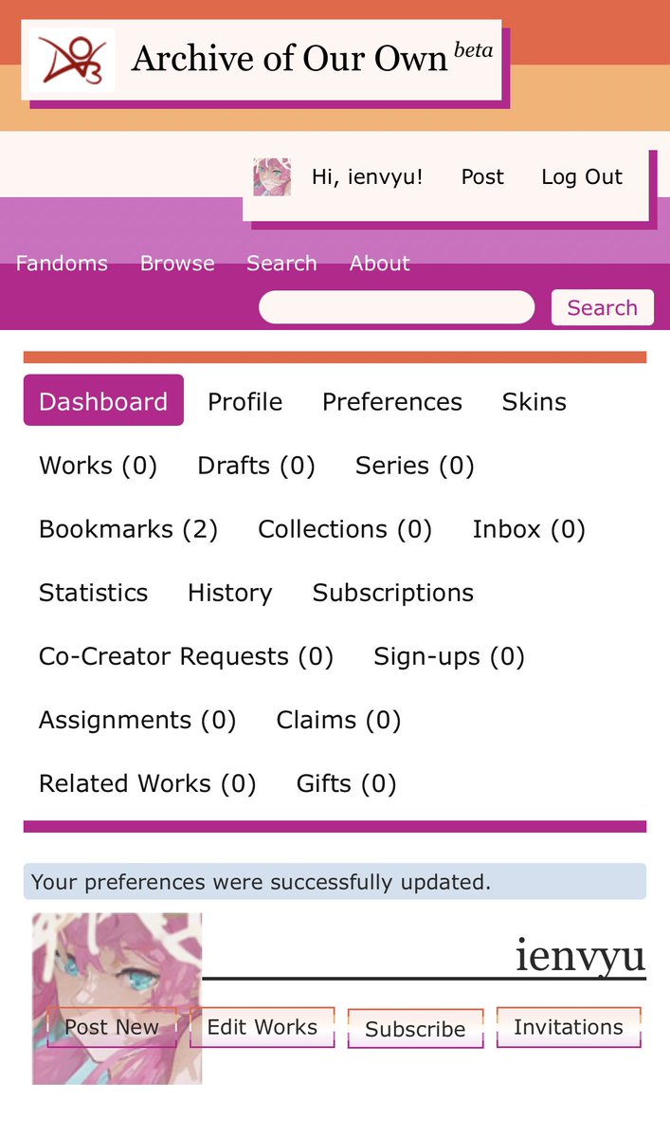This screenshot has height=1138, width=670.
Task: View the Inbox (0) page
Action: pos(529,529)
